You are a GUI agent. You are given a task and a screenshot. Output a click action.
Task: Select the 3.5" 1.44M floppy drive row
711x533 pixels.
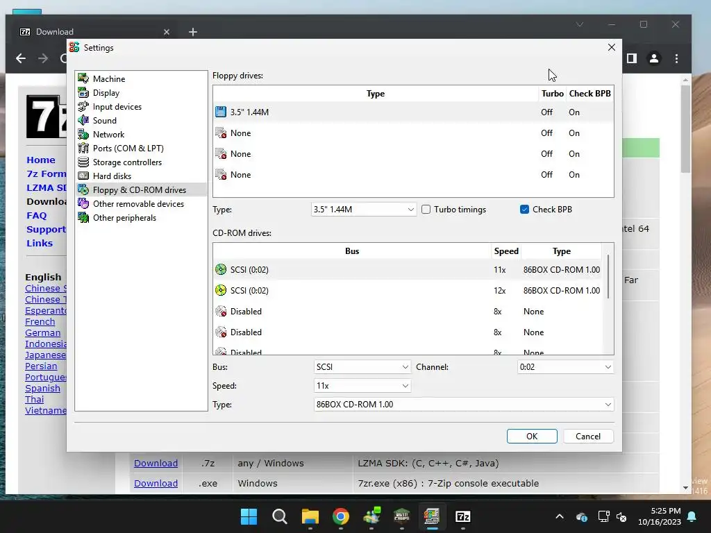(x=413, y=112)
